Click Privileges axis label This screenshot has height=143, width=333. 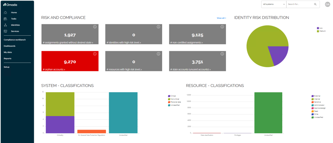point(237,135)
